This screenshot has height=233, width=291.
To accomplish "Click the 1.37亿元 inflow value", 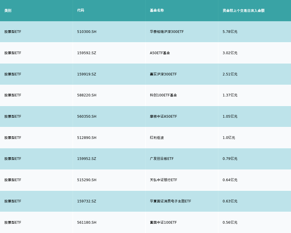I will [x=230, y=95].
